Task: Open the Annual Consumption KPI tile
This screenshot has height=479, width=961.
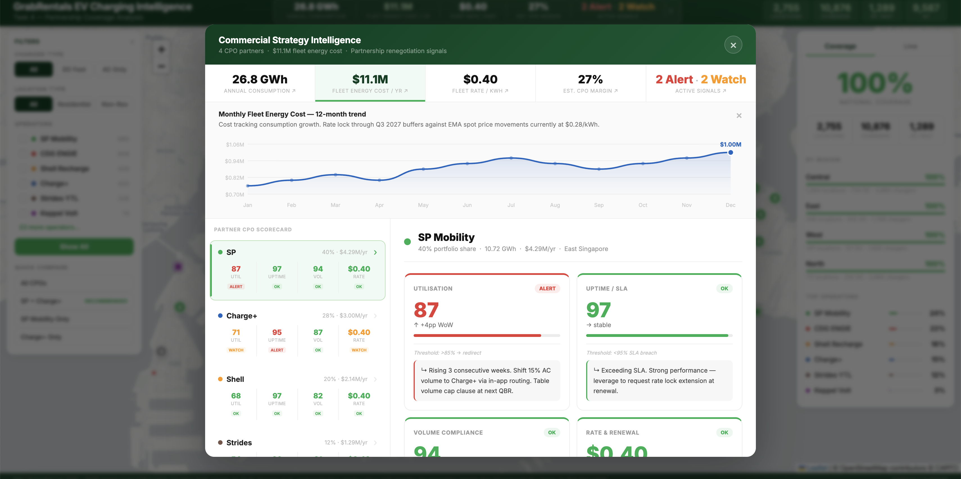Action: (x=260, y=83)
